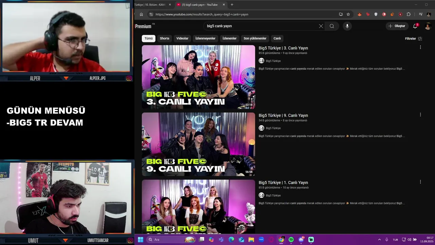Click the install app icon in address bar
The width and height of the screenshot is (435, 245).
341,14
